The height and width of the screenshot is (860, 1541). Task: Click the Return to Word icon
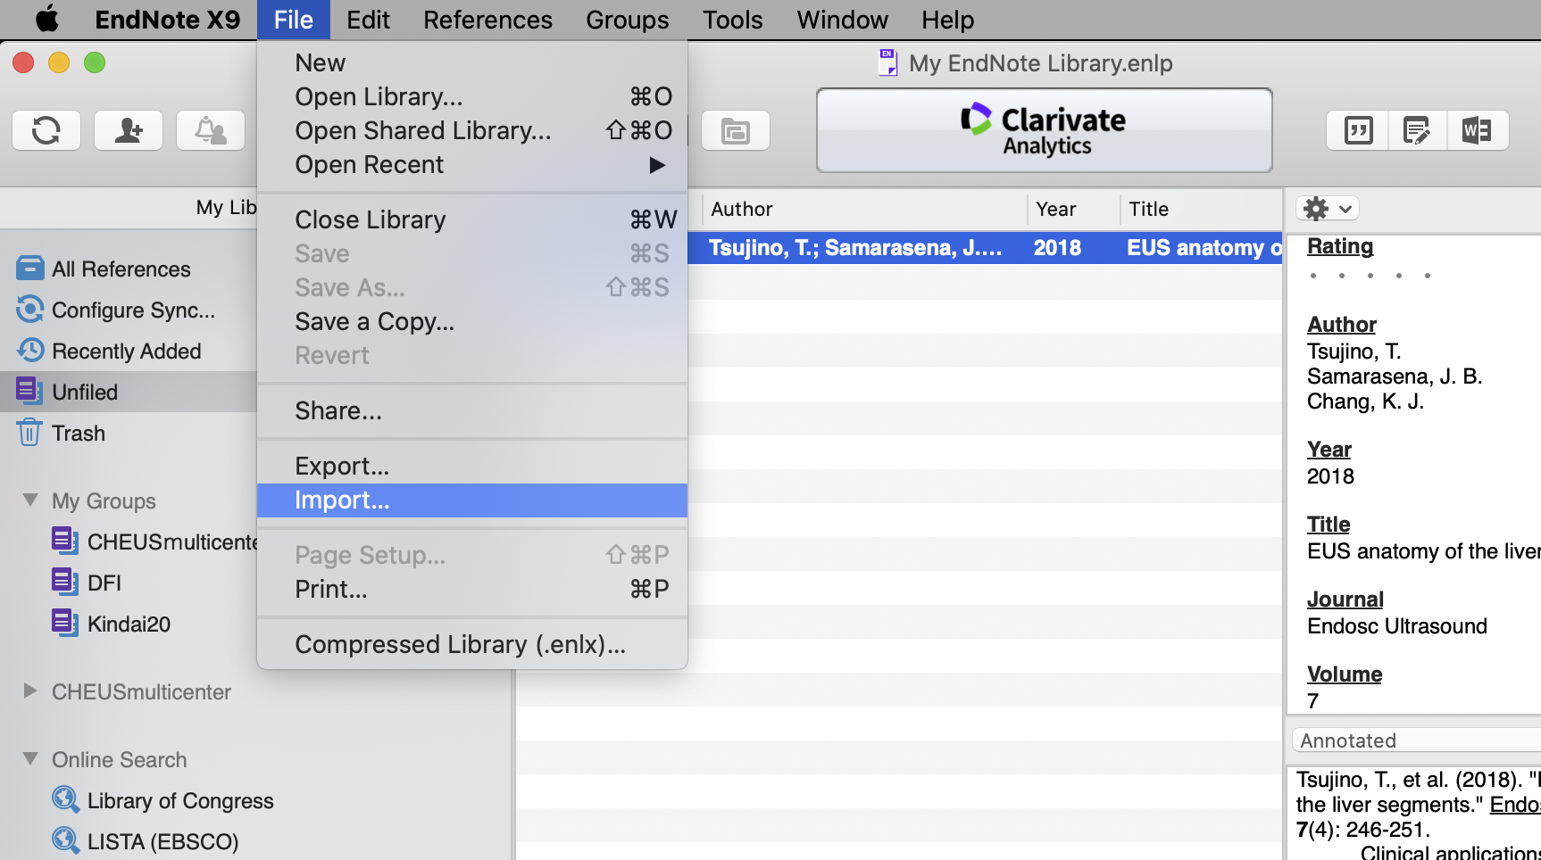[1477, 130]
